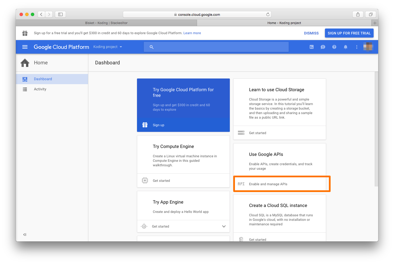The image size is (394, 264).
Task: Dismiss the free trial banner
Action: coord(311,33)
